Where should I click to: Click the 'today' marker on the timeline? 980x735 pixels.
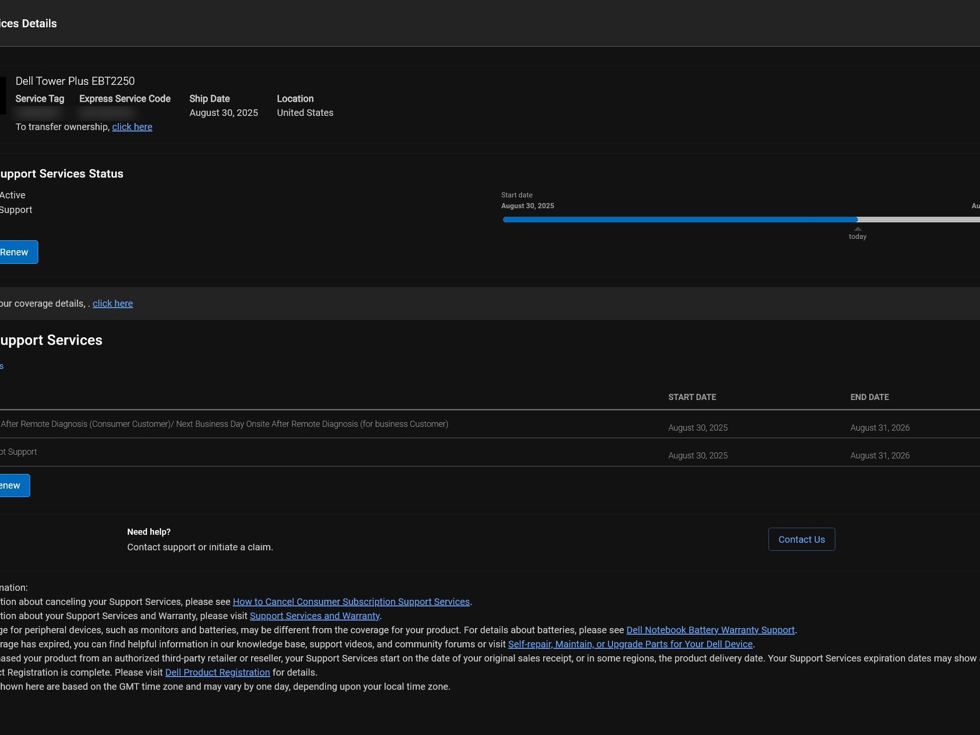click(x=857, y=234)
